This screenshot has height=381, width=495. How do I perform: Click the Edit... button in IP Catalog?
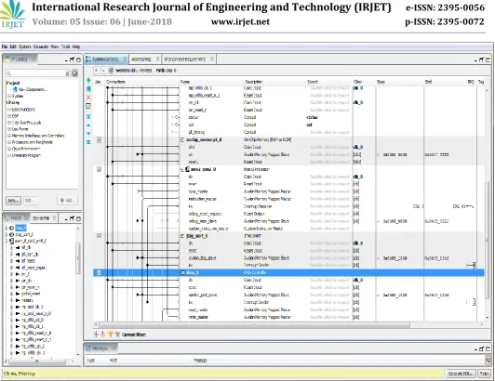click(30, 201)
